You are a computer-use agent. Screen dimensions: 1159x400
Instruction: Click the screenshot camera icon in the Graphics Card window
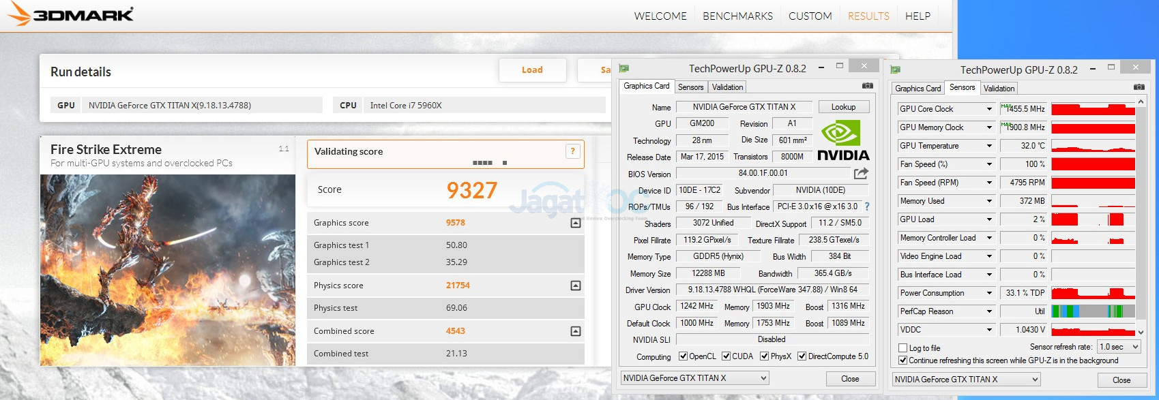[867, 86]
